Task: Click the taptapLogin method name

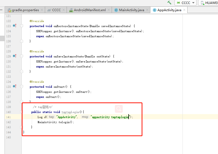Action: (x=70, y=112)
